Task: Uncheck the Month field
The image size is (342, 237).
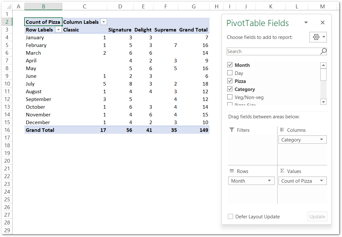Action: 230,65
